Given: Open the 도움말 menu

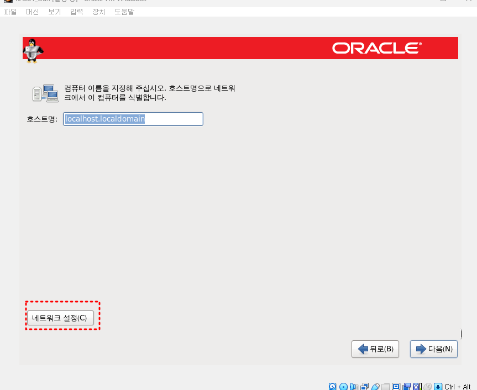Looking at the screenshot, I should click(124, 12).
